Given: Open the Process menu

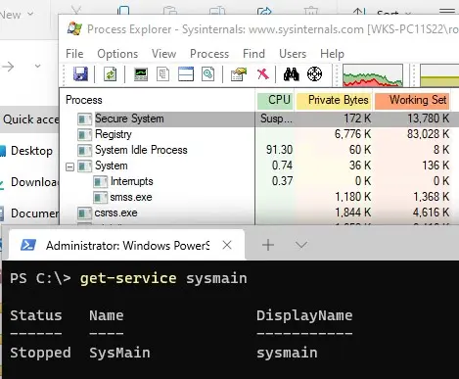Looking at the screenshot, I should (x=209, y=54).
